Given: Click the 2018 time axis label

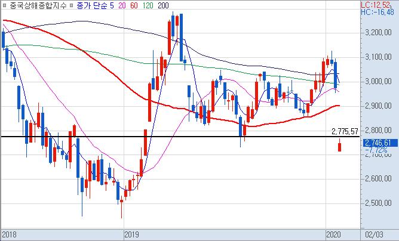Looking at the screenshot, I should coord(10,234).
